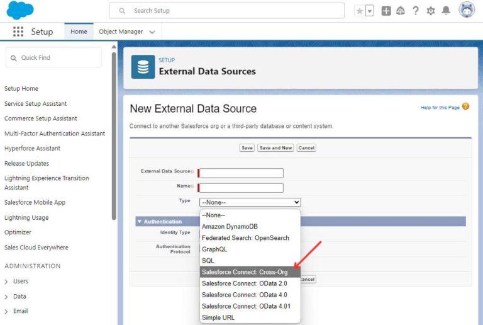This screenshot has width=483, height=325.
Task: Open Lightning Experience Transition Assistant link
Action: coord(47,183)
